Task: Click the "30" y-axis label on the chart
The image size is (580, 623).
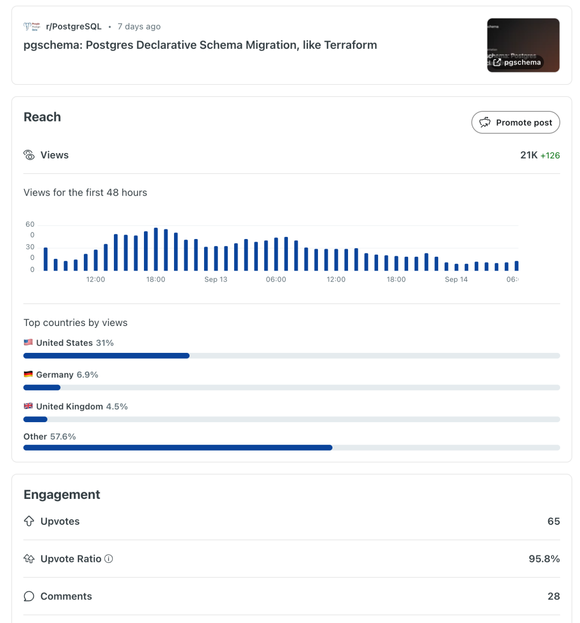Action: coord(30,247)
